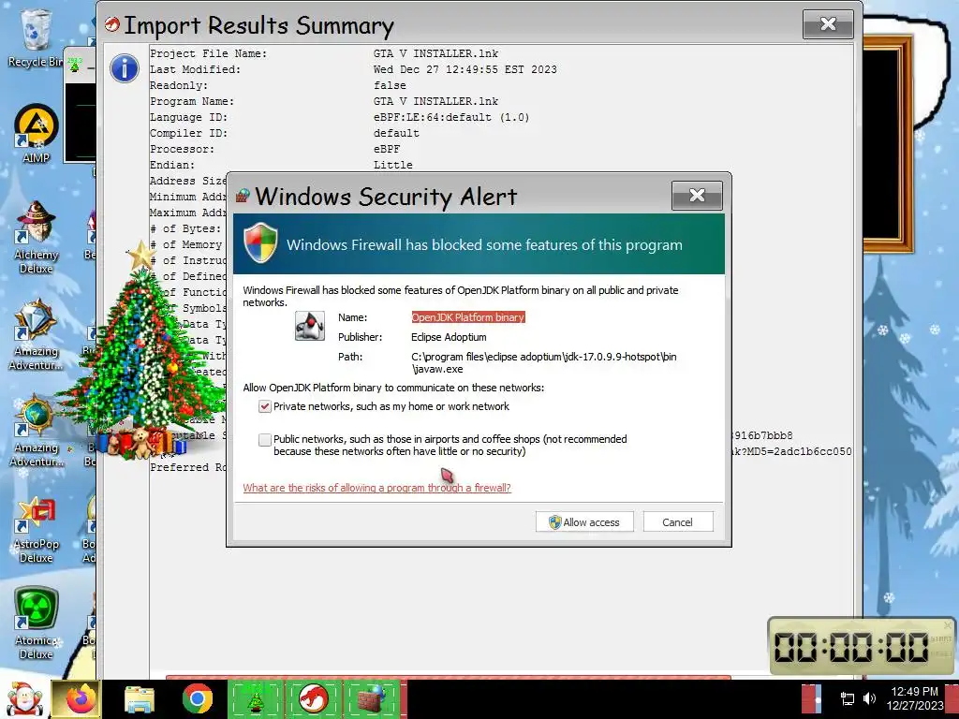Enable the Public networks checkbox
This screenshot has width=959, height=719.
pyautogui.click(x=265, y=440)
